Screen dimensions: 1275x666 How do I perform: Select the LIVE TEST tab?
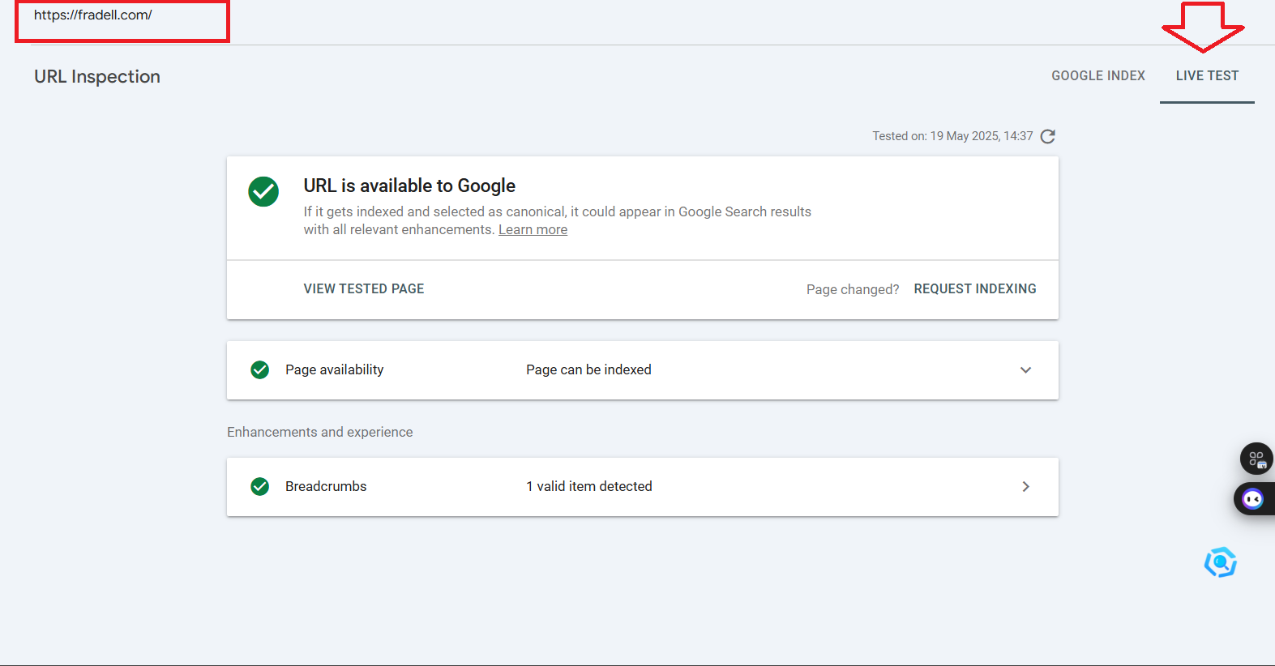pyautogui.click(x=1207, y=76)
